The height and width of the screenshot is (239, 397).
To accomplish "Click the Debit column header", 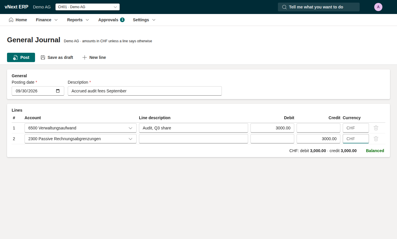I will [289, 118].
